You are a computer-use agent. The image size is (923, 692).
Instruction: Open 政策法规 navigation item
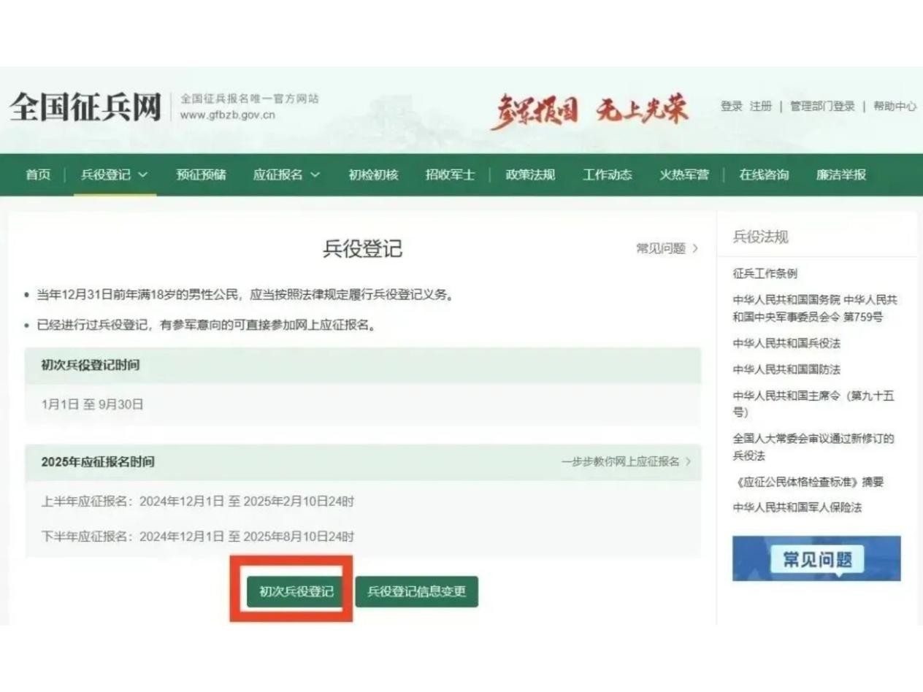(530, 175)
